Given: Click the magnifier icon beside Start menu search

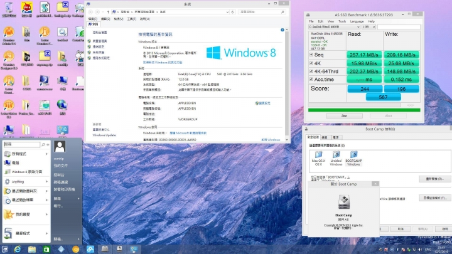Looking at the screenshot, I should coord(43,145).
